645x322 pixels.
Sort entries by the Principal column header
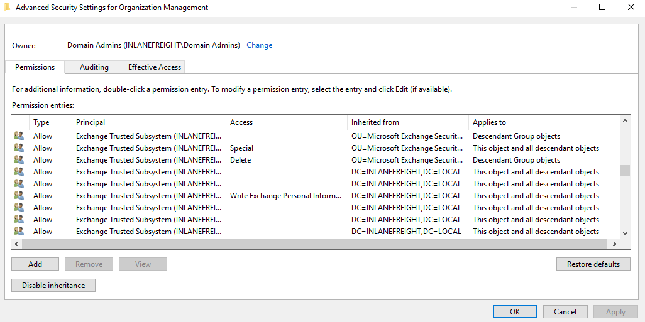(91, 122)
